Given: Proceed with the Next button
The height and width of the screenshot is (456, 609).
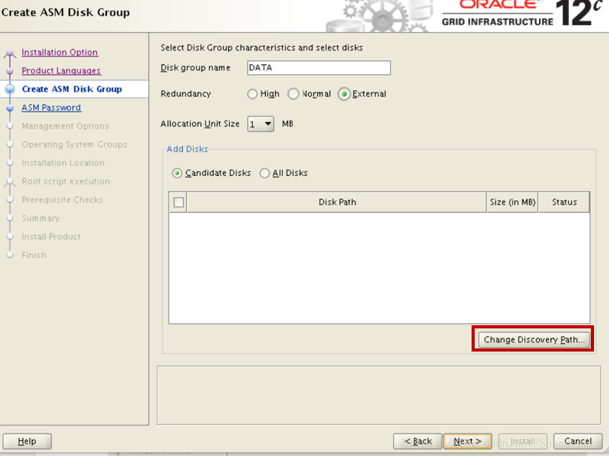Looking at the screenshot, I should point(468,441).
